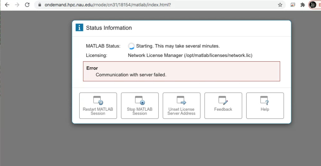Click the Restart MATLAB Session button

click(x=98, y=106)
